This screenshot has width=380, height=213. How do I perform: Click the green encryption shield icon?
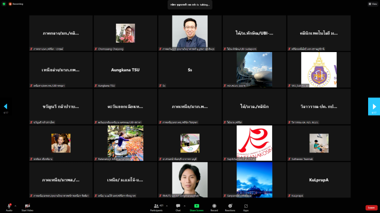click(4, 4)
